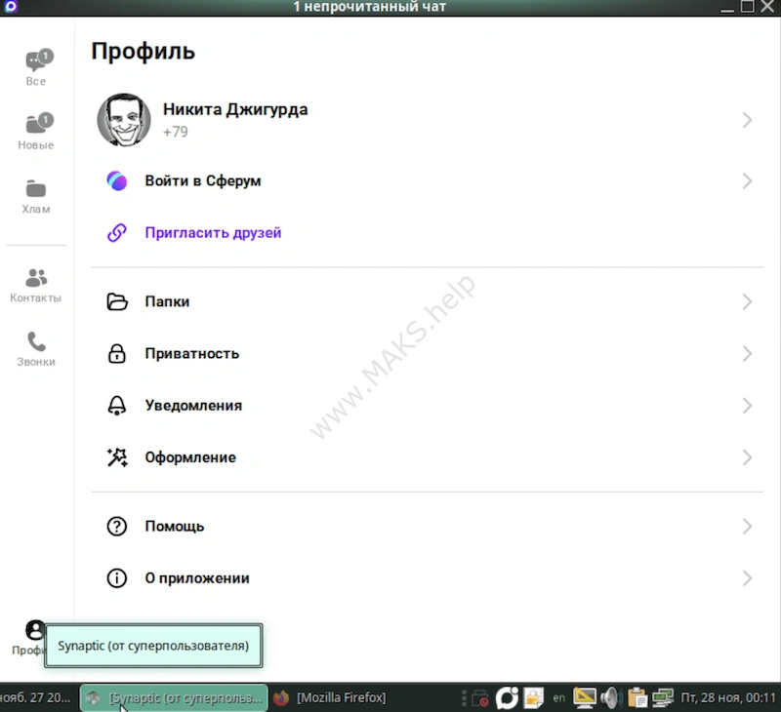The image size is (781, 712).
Task: Switch to the Новые chats section
Action: [x=35, y=127]
